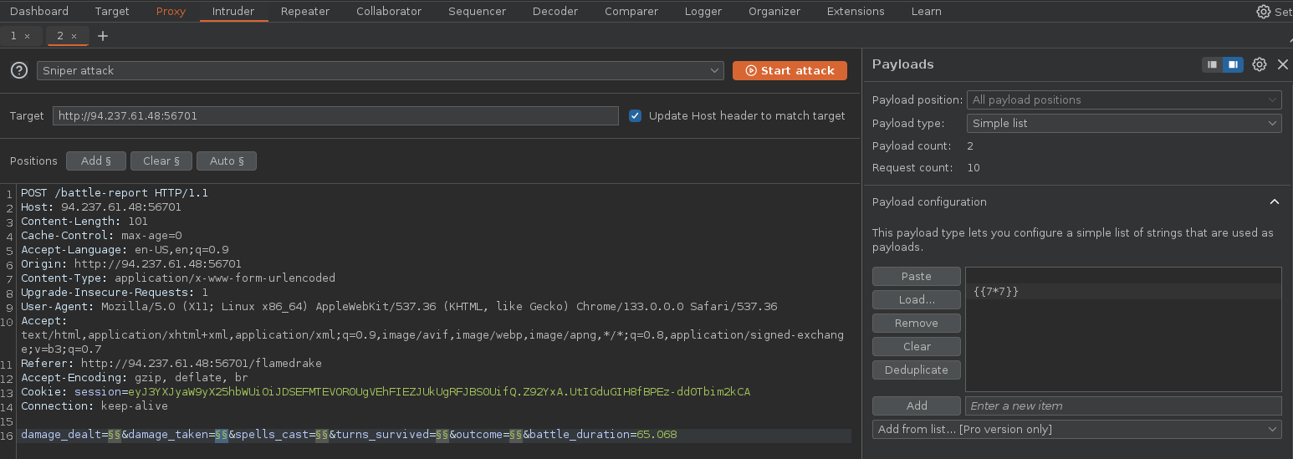This screenshot has height=459, width=1293.
Task: Switch to the Target tab
Action: point(112,12)
